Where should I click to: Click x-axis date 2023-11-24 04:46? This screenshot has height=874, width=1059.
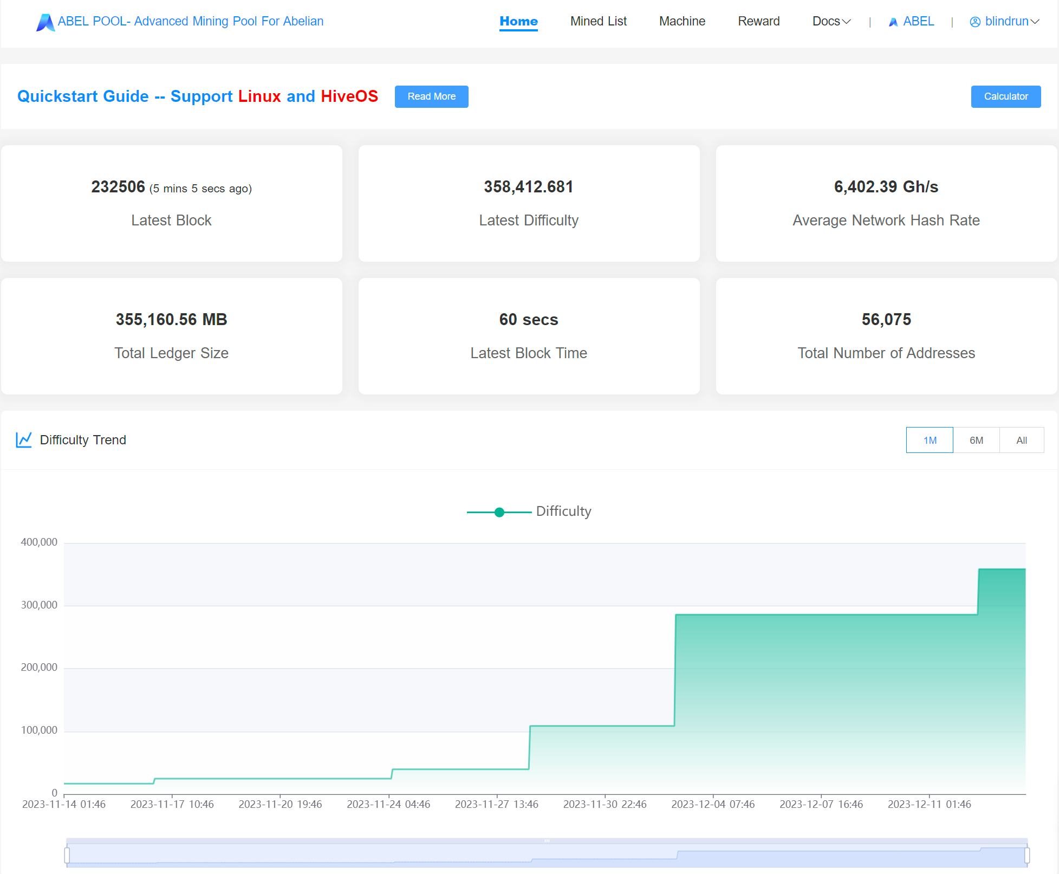(388, 805)
